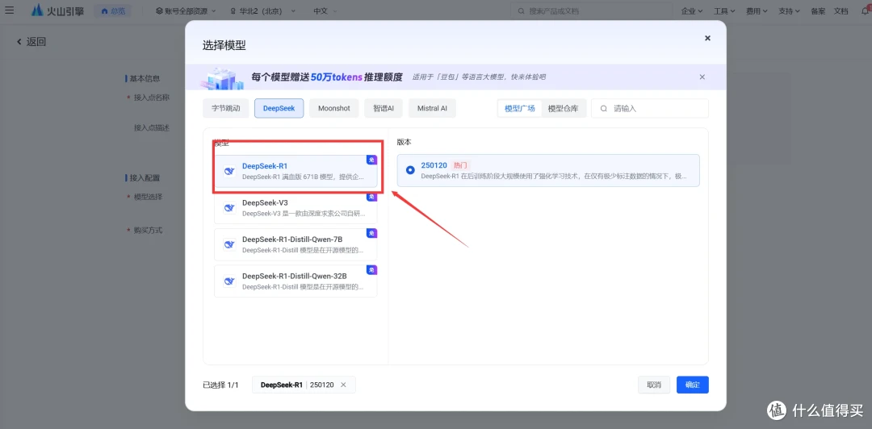Image resolution: width=872 pixels, height=429 pixels.
Task: Go back using the 返回 link
Action: coord(31,42)
